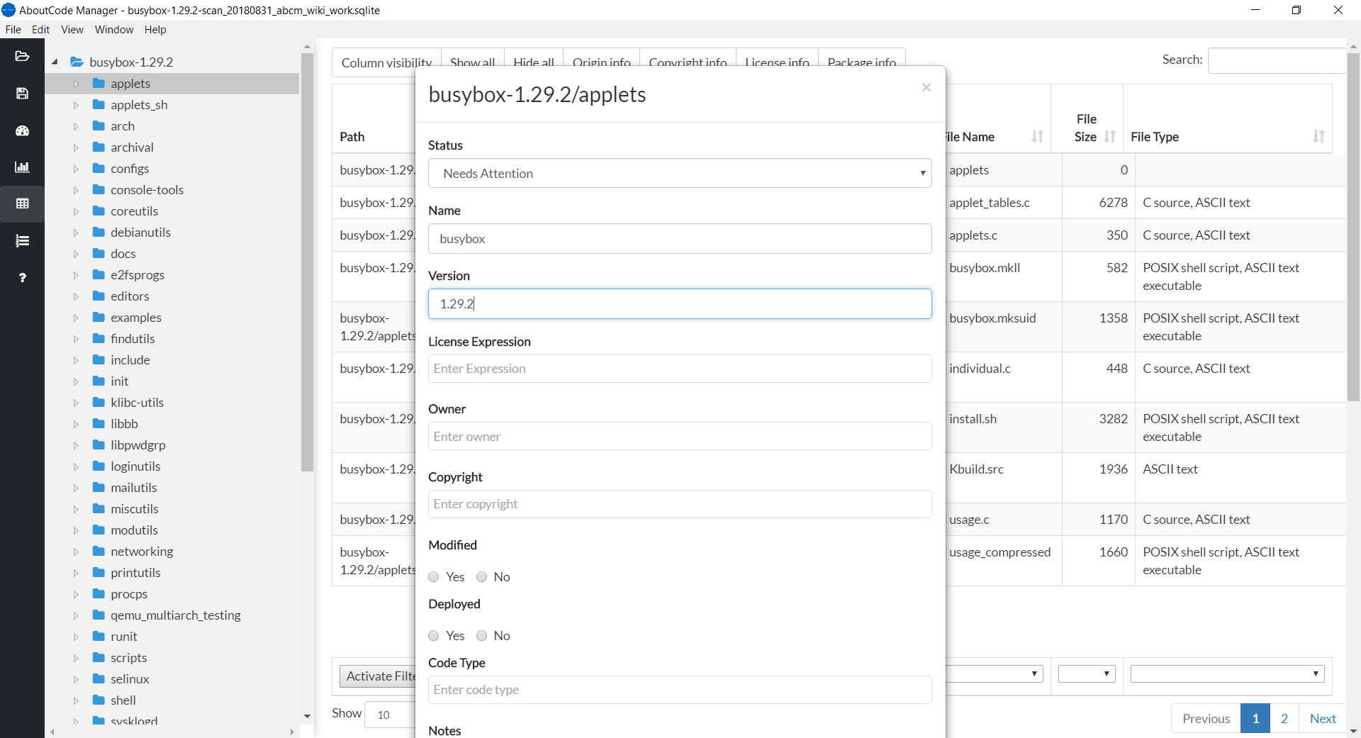The width and height of the screenshot is (1361, 738).
Task: Click the Code Type input field
Action: pos(680,690)
